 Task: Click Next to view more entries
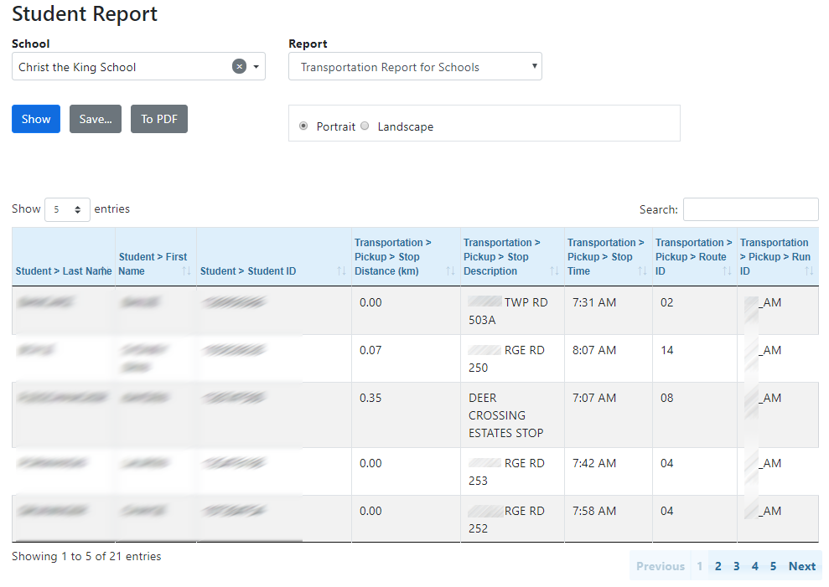point(801,565)
